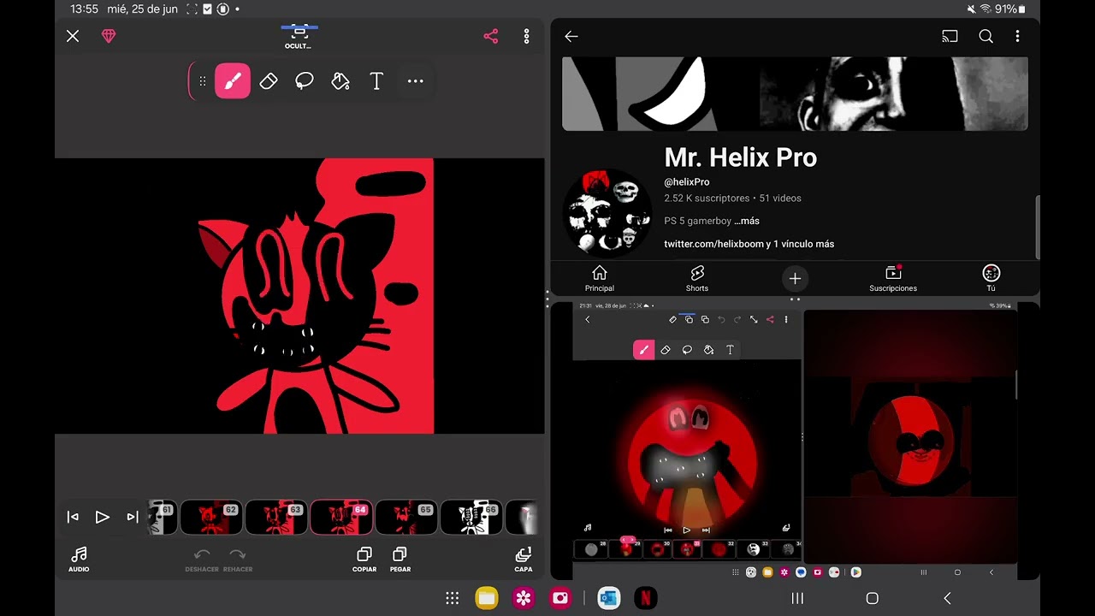The height and width of the screenshot is (616, 1095).
Task: Switch to the Shorts tab
Action: coord(697,278)
